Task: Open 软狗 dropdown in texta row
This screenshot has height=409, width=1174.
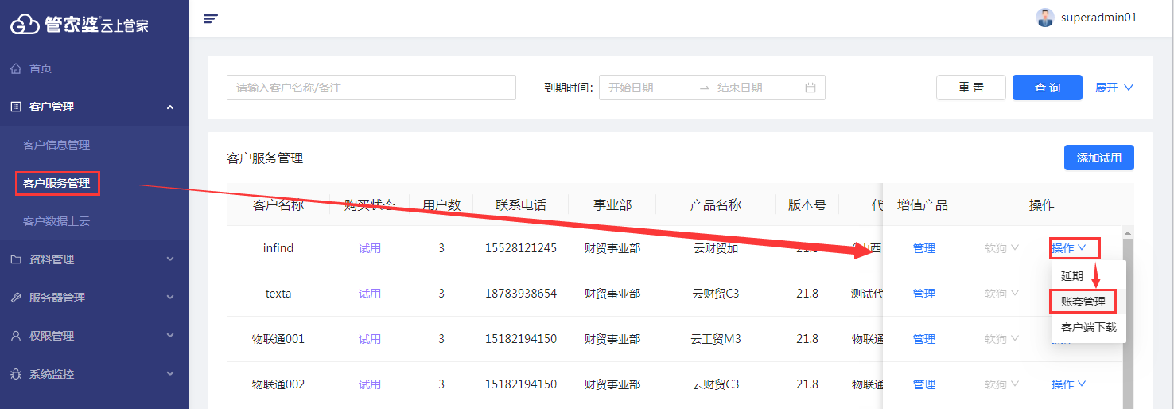Action: point(1001,294)
